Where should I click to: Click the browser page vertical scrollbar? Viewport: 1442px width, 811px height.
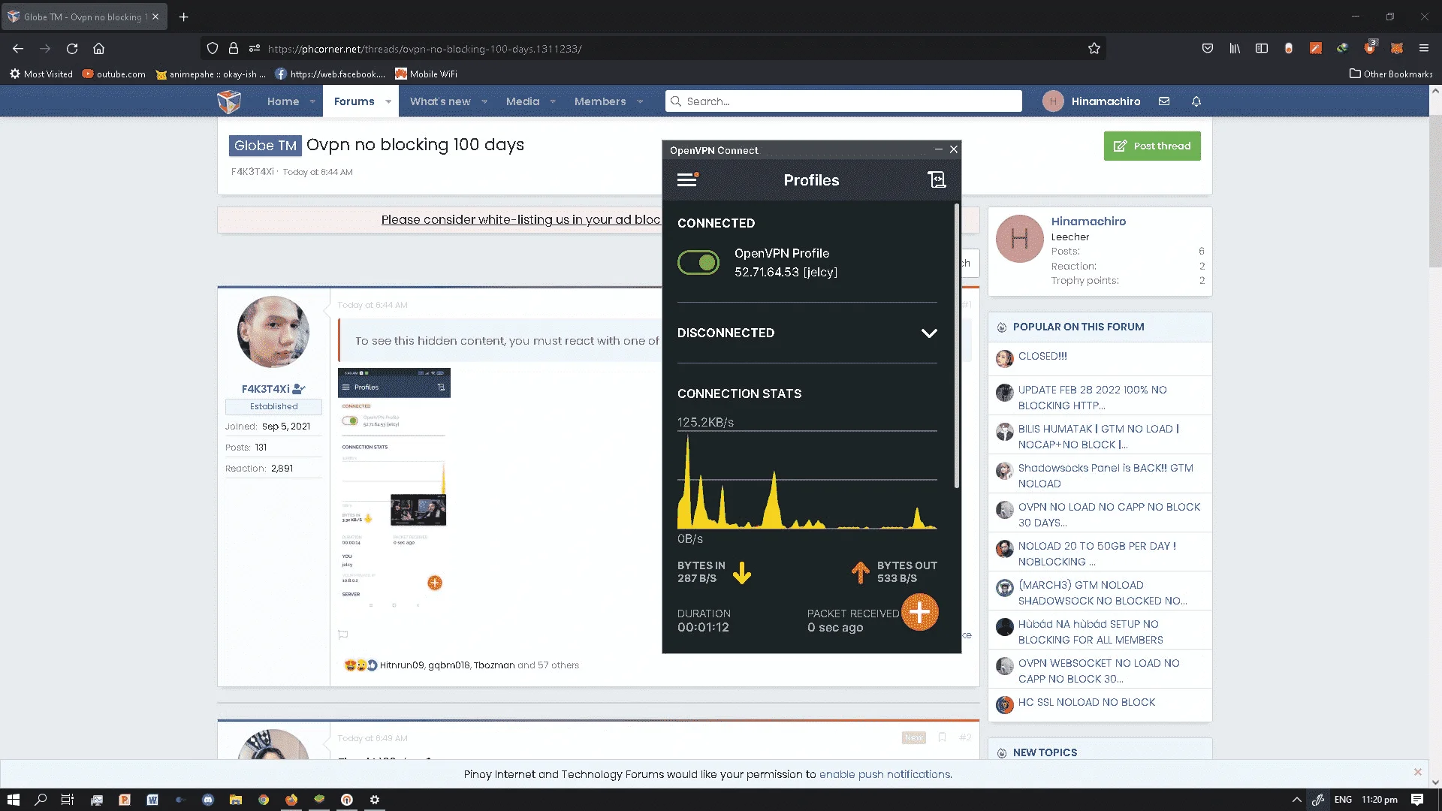click(1435, 191)
